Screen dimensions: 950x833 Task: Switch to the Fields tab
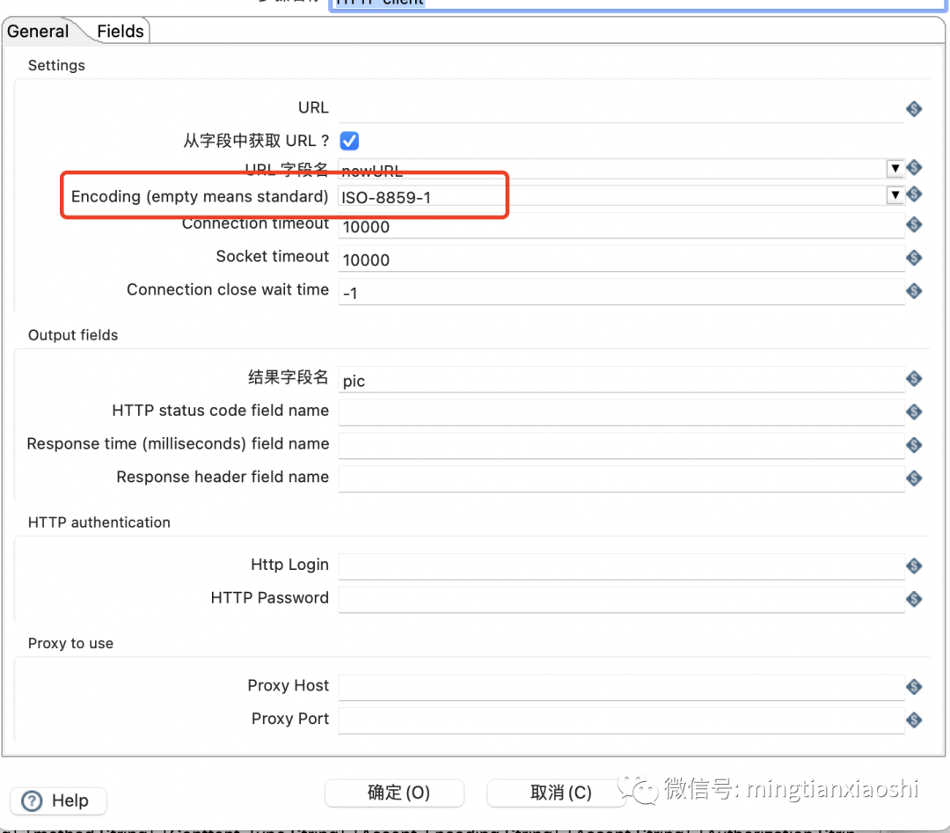click(x=120, y=31)
